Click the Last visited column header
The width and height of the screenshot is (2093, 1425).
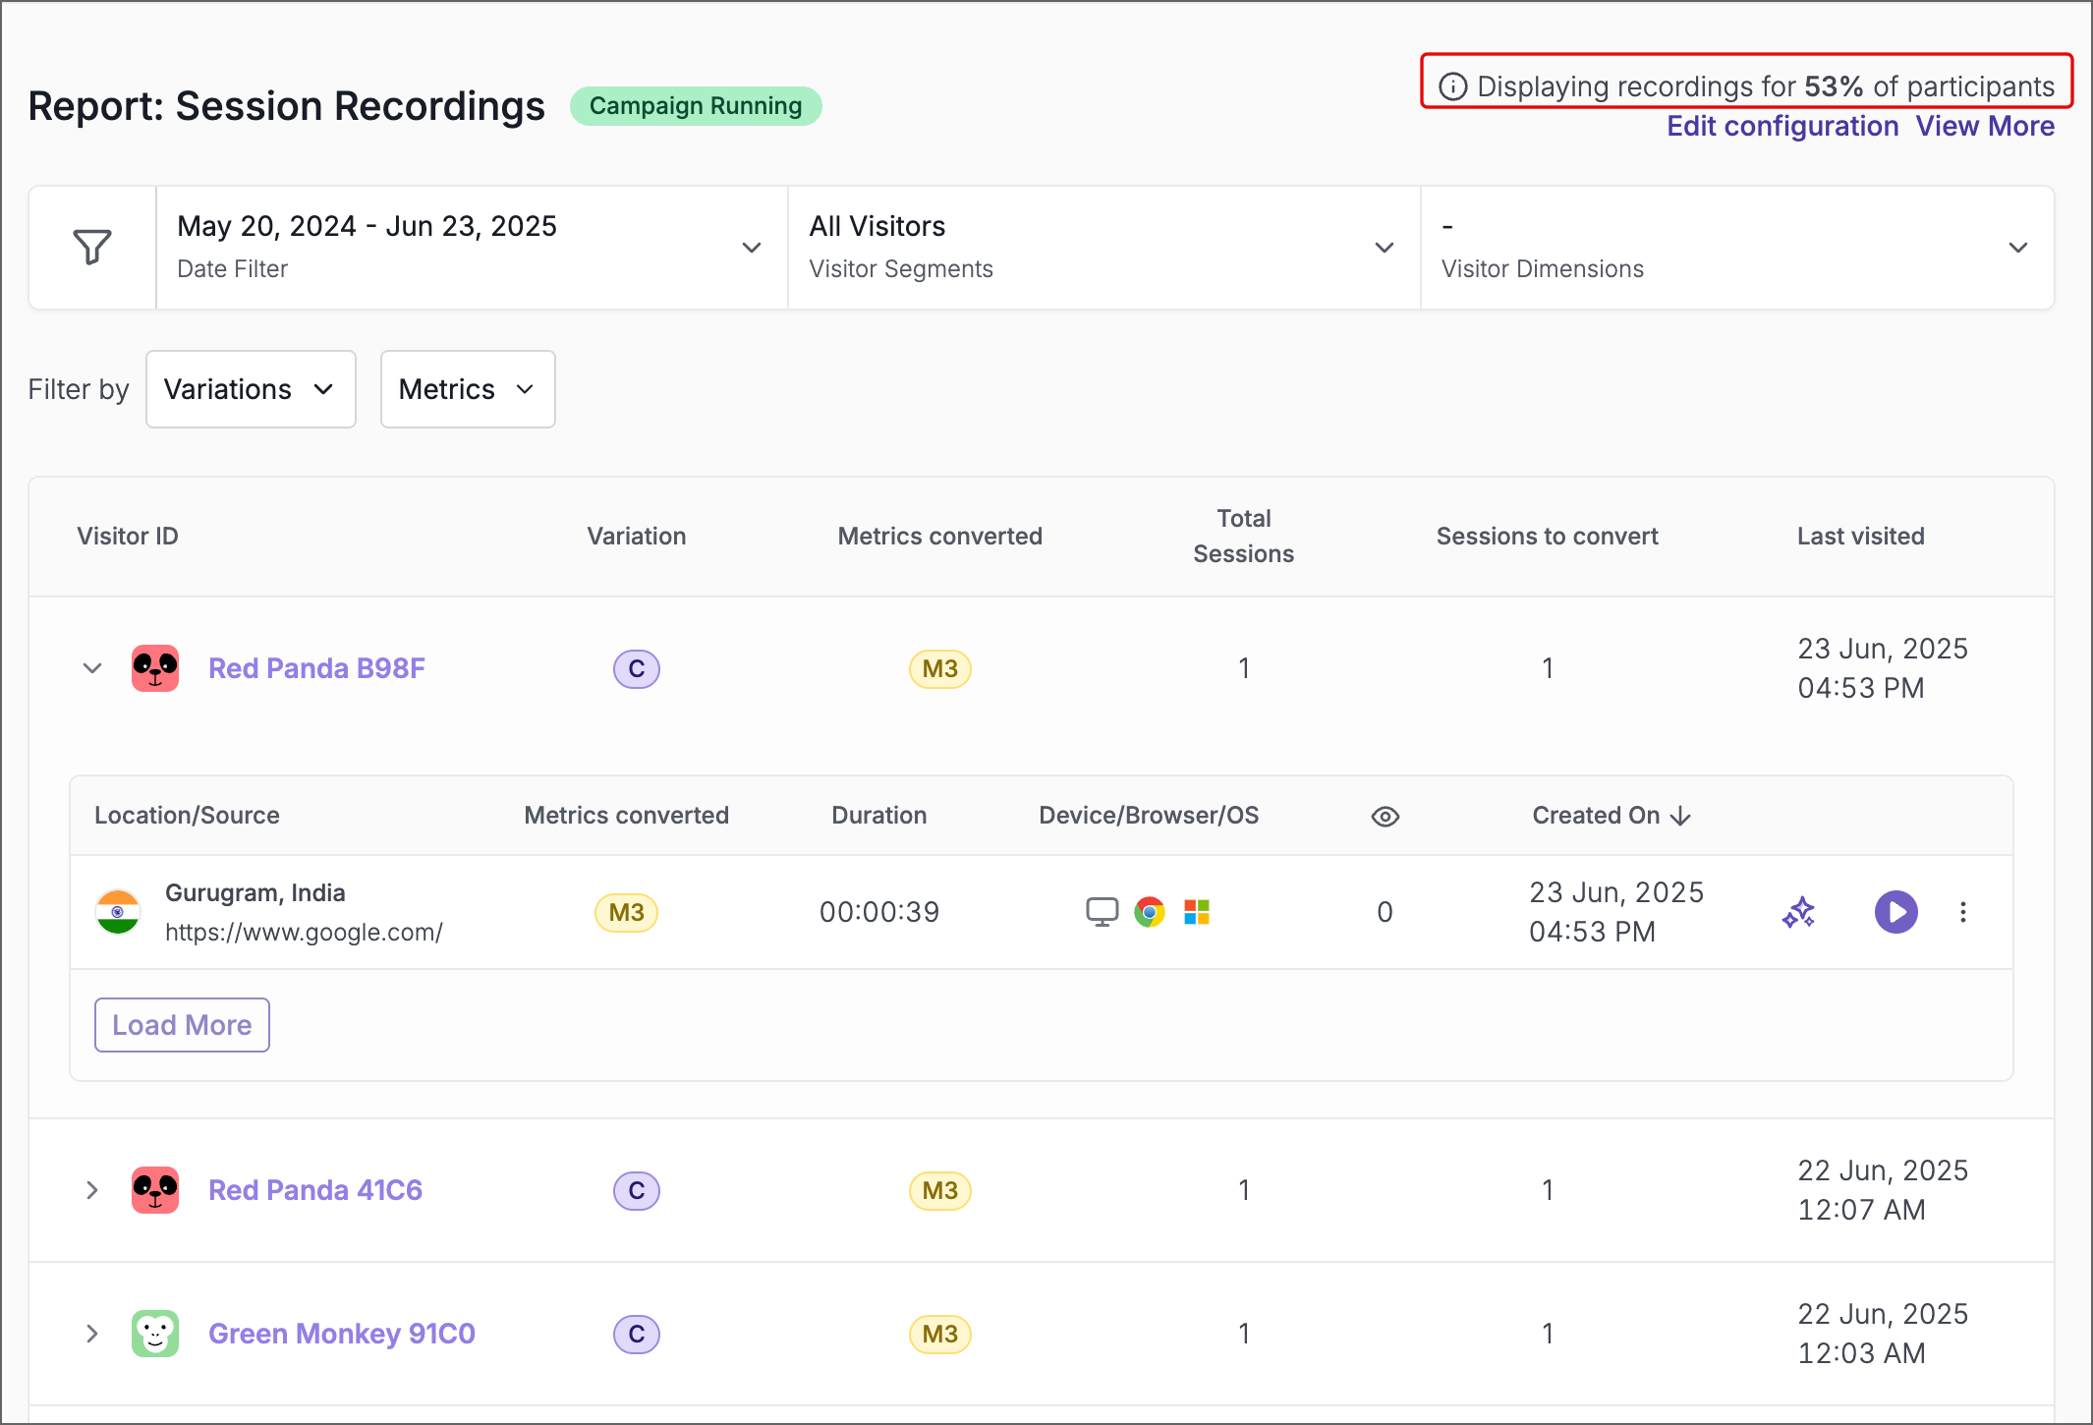click(1861, 537)
